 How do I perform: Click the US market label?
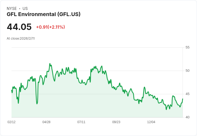(x=25, y=9)
